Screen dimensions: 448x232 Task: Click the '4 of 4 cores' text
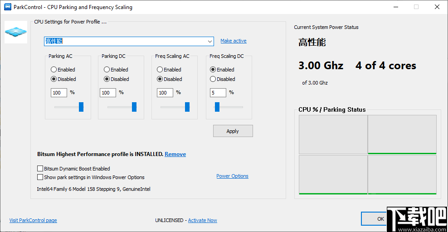tap(386, 66)
